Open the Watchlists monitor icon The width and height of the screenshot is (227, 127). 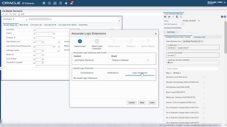[x=55, y=3]
